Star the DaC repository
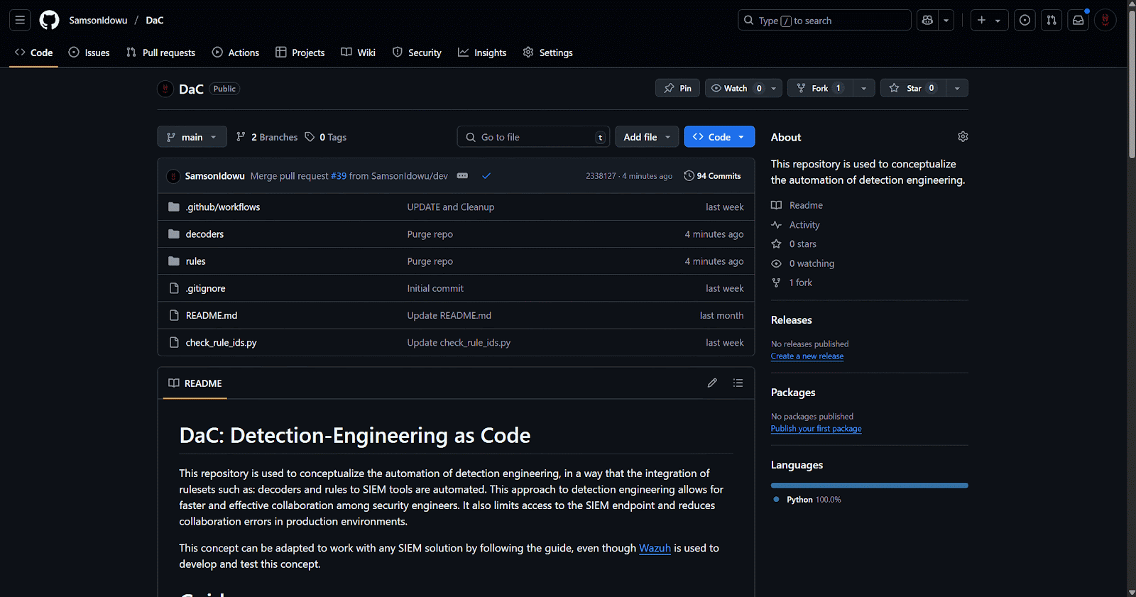 914,88
